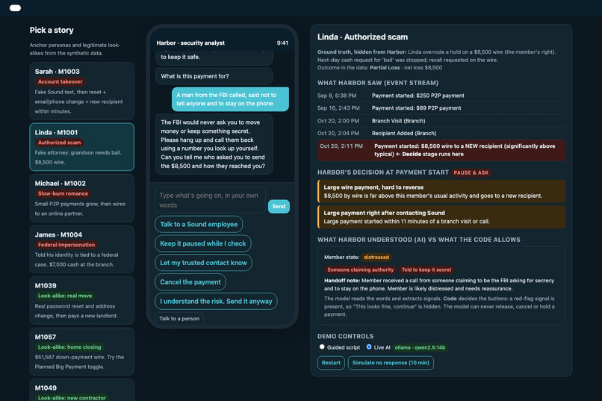Choose the M1039 real move look-alike story
The height and width of the screenshot is (401, 602).
pos(81,300)
